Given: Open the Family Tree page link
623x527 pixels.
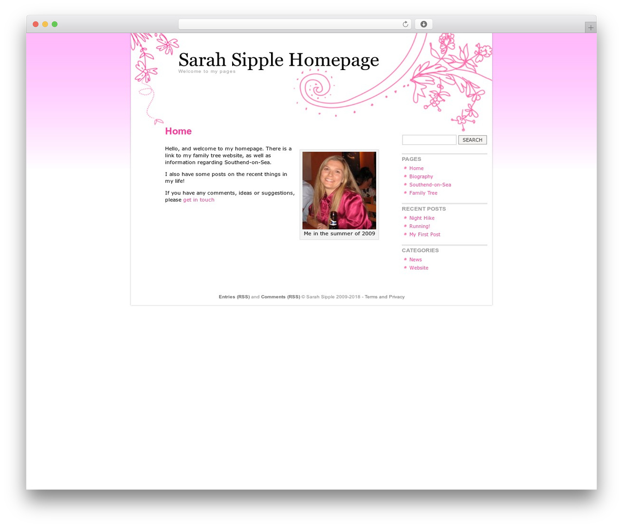Looking at the screenshot, I should point(423,193).
